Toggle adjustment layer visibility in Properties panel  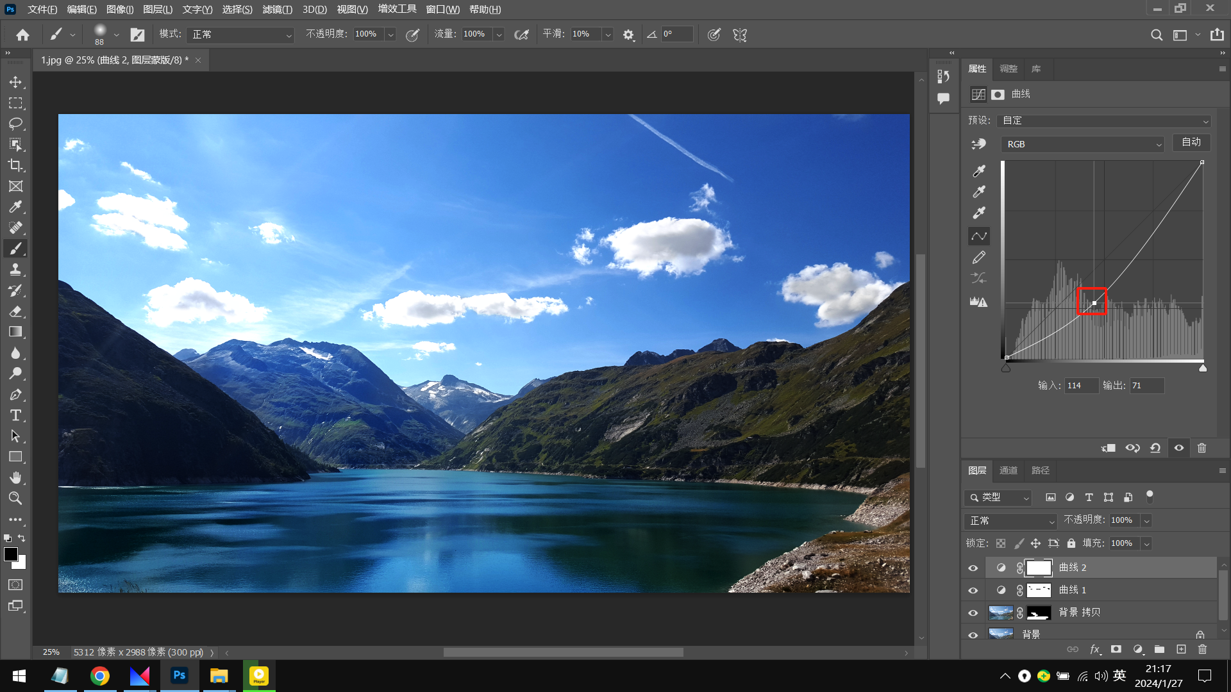pos(1178,448)
